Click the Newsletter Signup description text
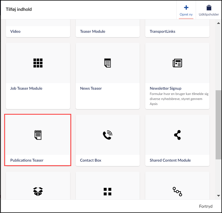Image resolution: width=222 pixels, height=213 pixels. pos(179,99)
